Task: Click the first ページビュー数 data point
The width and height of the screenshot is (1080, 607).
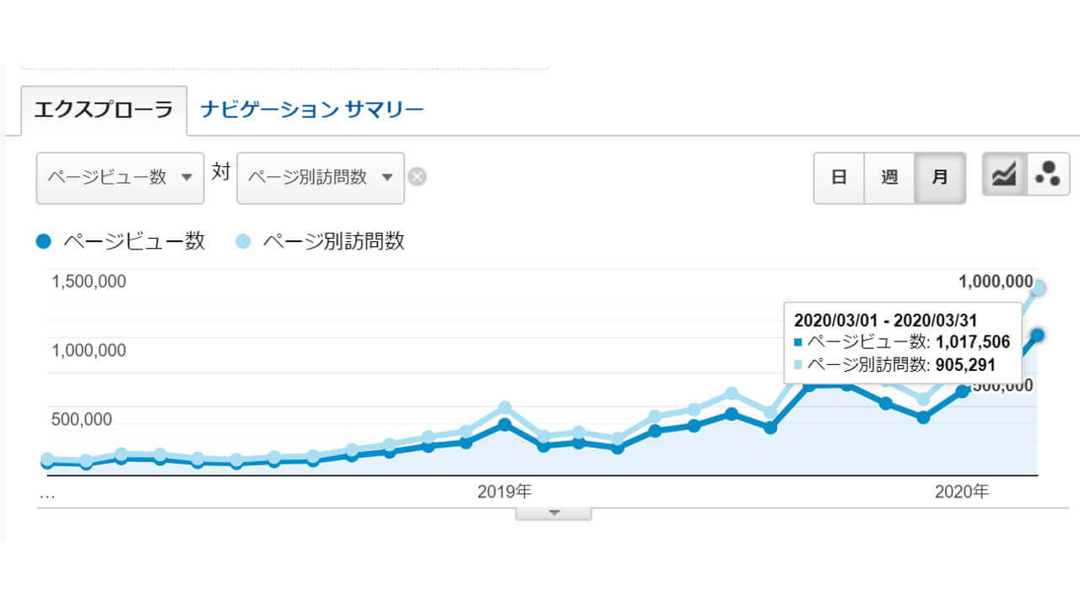Action: click(x=47, y=462)
